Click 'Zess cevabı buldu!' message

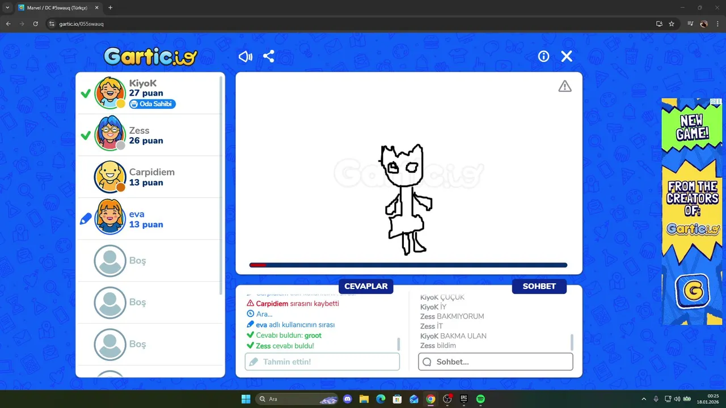point(280,346)
